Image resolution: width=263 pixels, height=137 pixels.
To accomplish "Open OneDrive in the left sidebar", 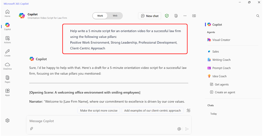I will pos(7,66).
